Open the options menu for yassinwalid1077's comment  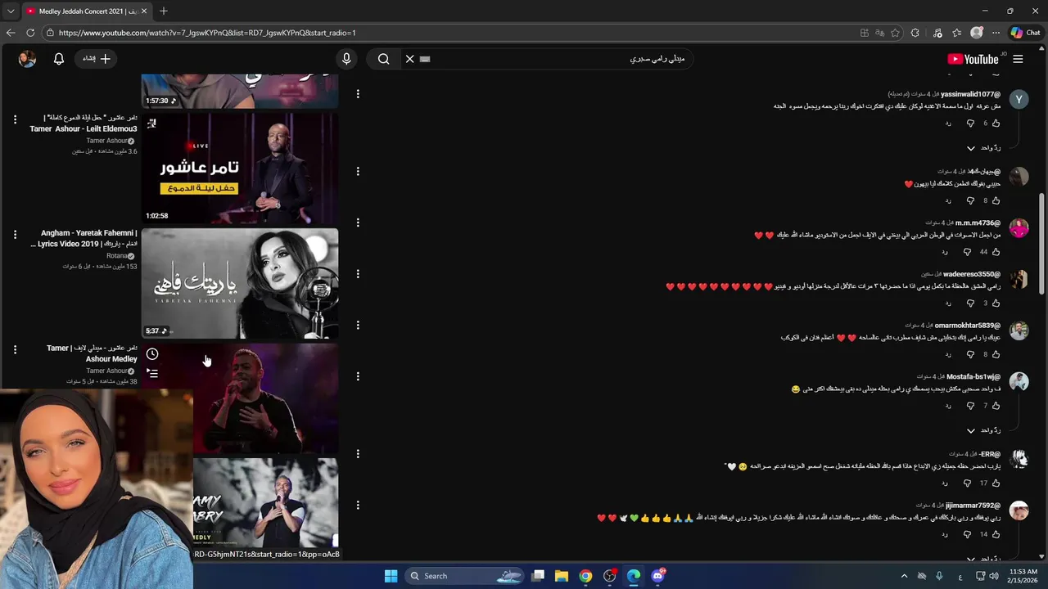[358, 94]
